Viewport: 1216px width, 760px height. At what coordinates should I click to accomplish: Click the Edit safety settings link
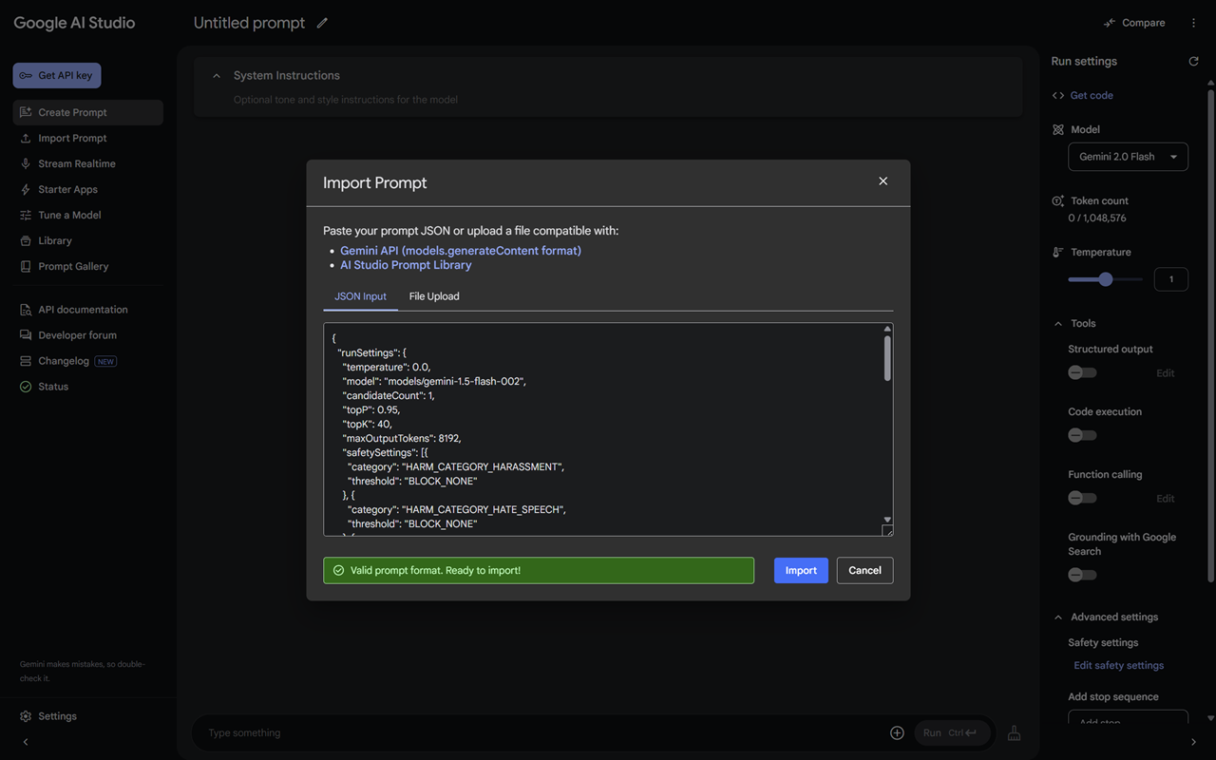(1118, 665)
